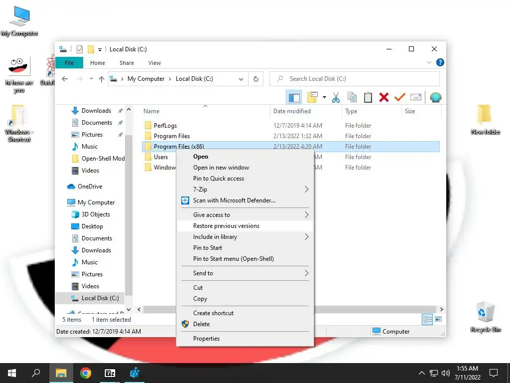
Task: Click the Back navigation arrow
Action: pyautogui.click(x=65, y=79)
